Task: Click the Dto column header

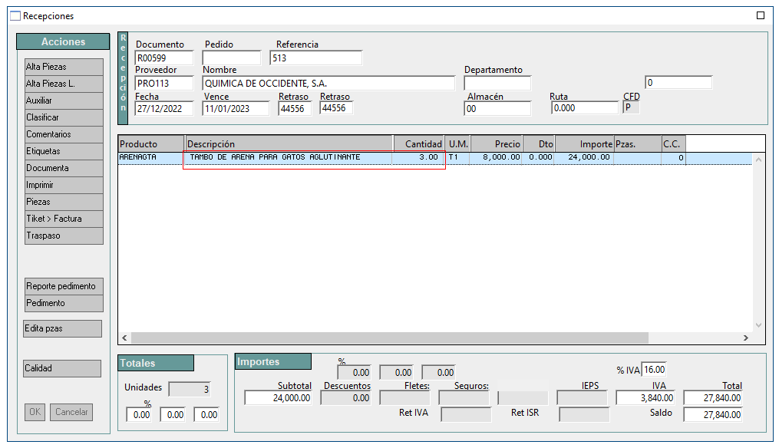Action: coord(539,144)
